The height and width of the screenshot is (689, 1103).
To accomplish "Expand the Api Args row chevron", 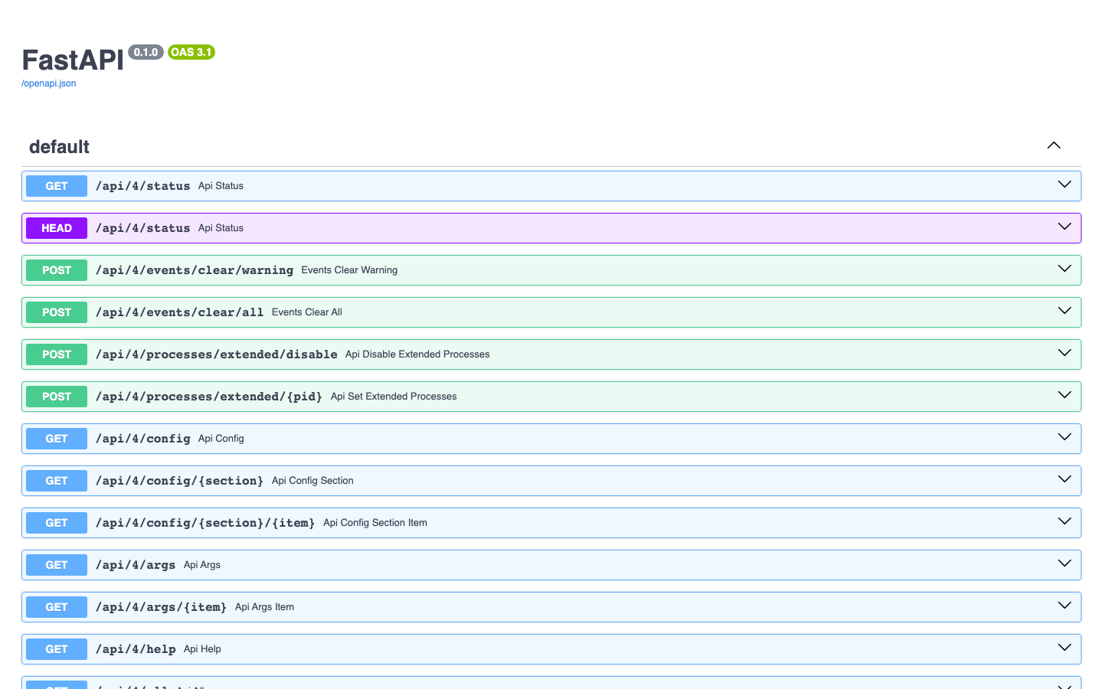I will click(1065, 563).
